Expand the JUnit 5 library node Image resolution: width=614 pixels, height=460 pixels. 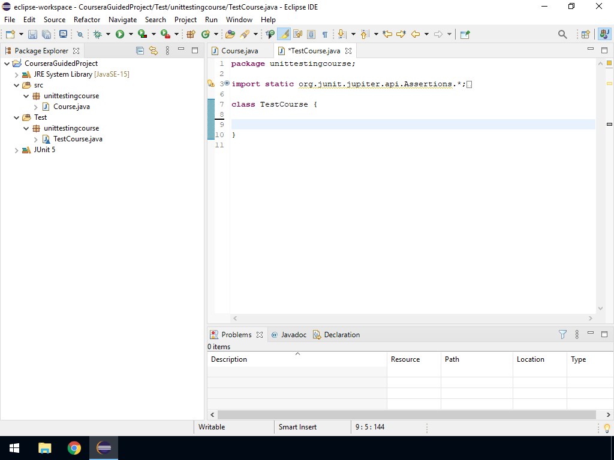[17, 150]
